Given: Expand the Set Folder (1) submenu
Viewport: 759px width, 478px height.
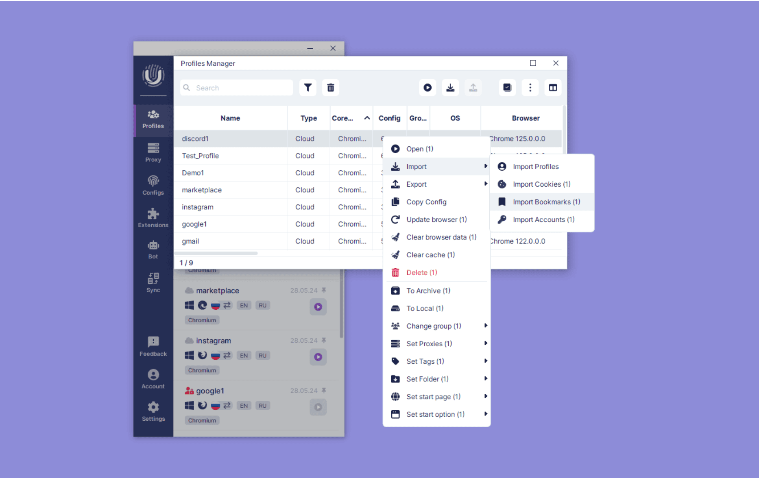Looking at the screenshot, I should 436,379.
